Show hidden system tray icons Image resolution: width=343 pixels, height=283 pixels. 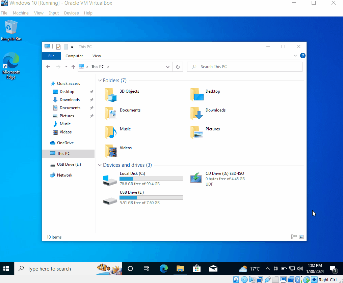click(267, 269)
